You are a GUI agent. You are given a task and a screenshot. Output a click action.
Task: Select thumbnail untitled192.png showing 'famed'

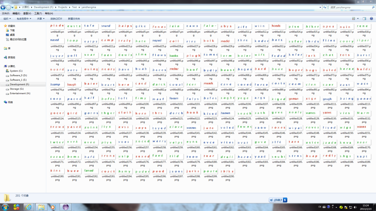91,171
